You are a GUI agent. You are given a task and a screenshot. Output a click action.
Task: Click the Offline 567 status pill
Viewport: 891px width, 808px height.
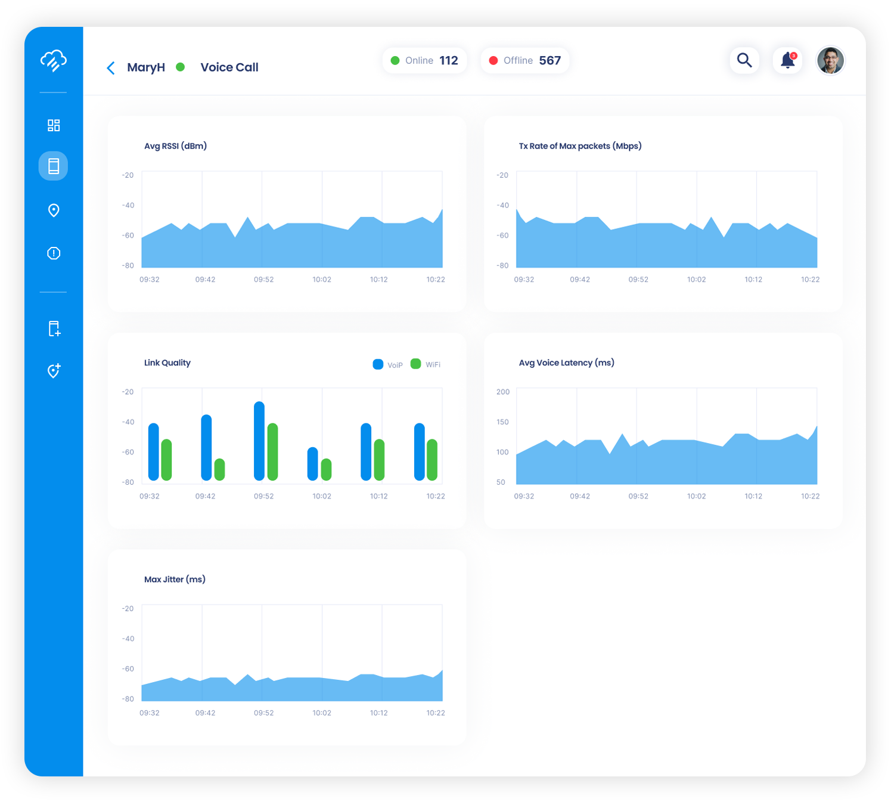(525, 61)
